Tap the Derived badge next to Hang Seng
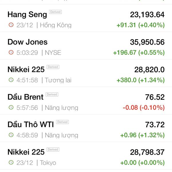 (55, 12)
